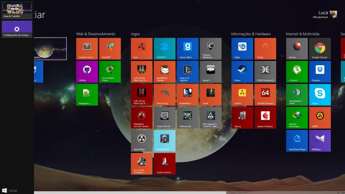Image resolution: width=345 pixels, height=194 pixels.
Task: Launch the Battlefield 4 tile
Action: (x=188, y=95)
